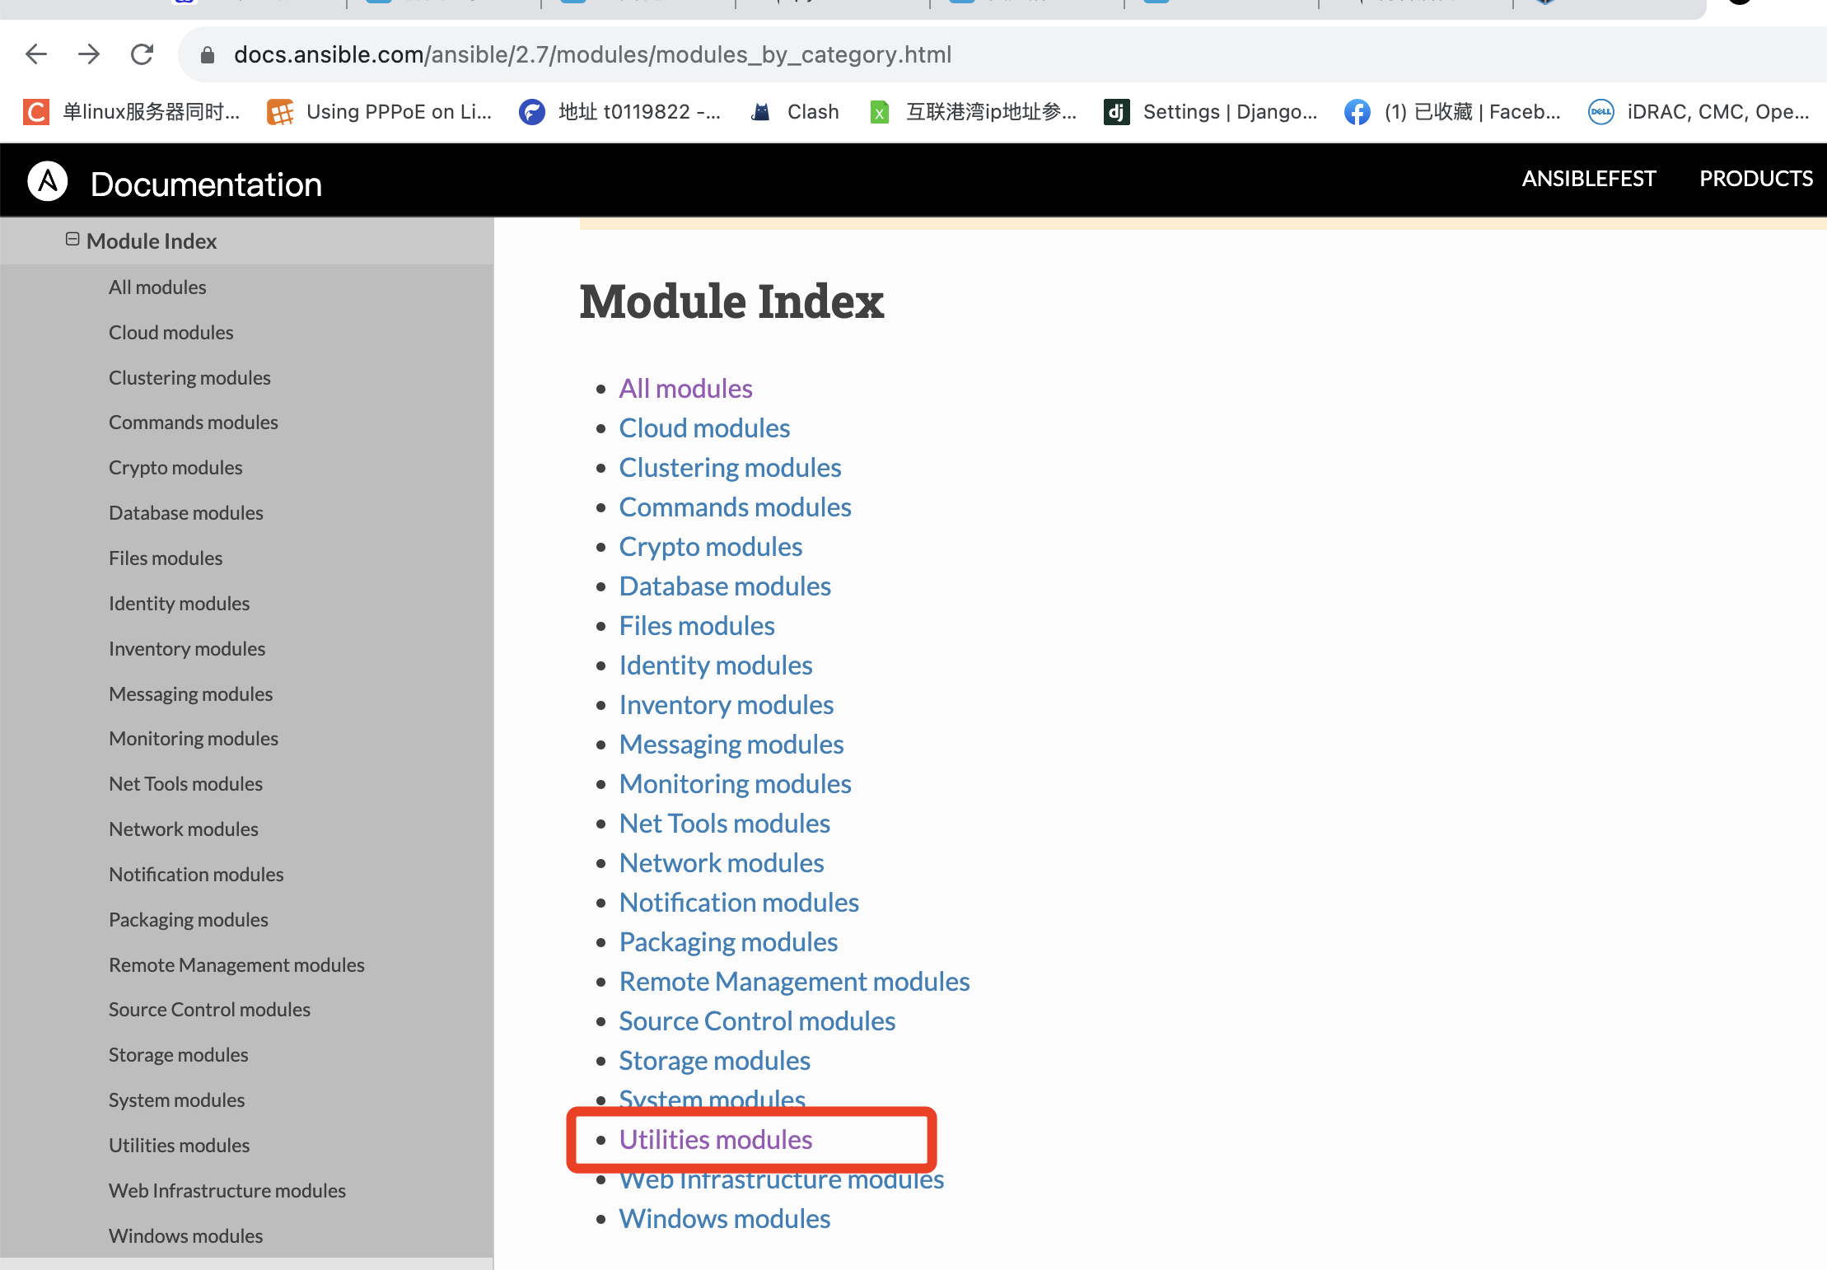Open the Facebook bookmark icon
1827x1270 pixels.
click(1357, 112)
